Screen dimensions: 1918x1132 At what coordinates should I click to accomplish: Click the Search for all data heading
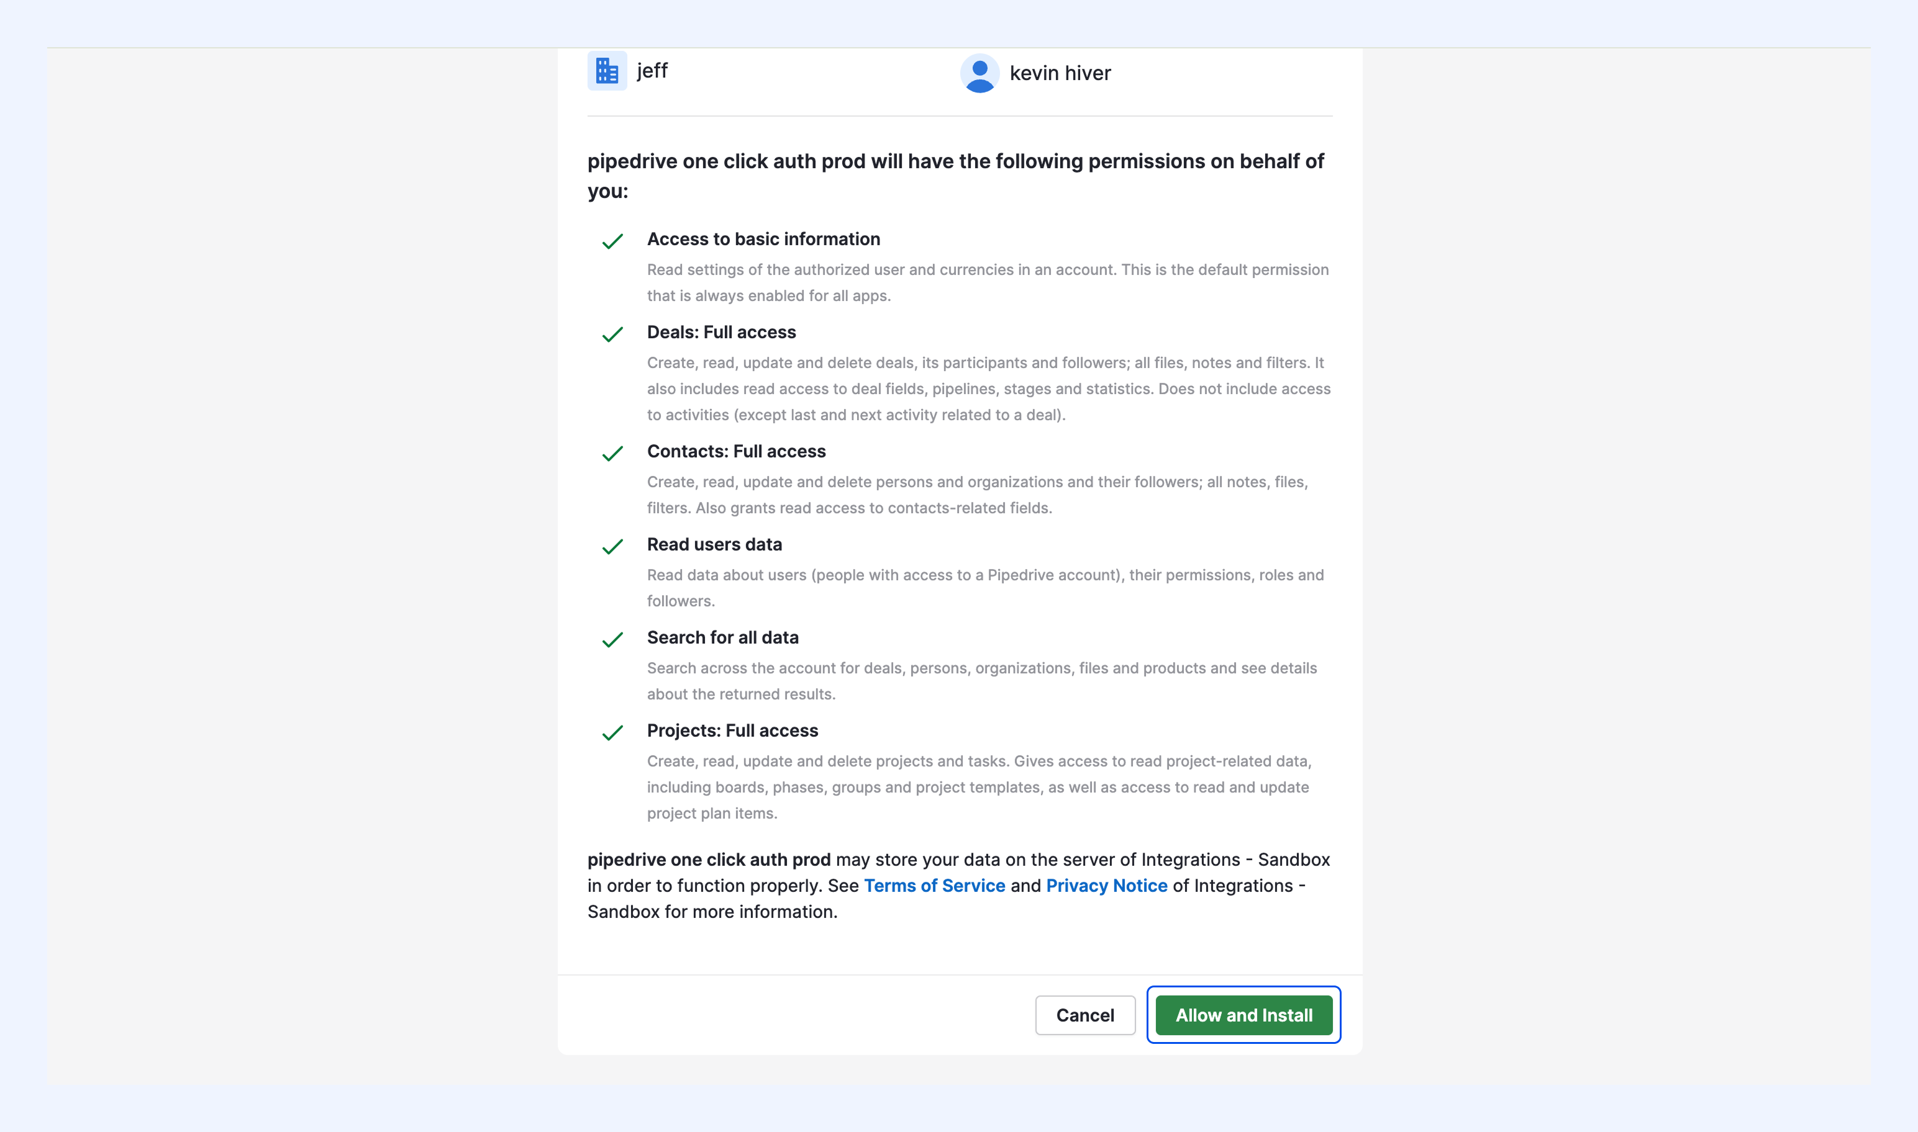coord(723,637)
